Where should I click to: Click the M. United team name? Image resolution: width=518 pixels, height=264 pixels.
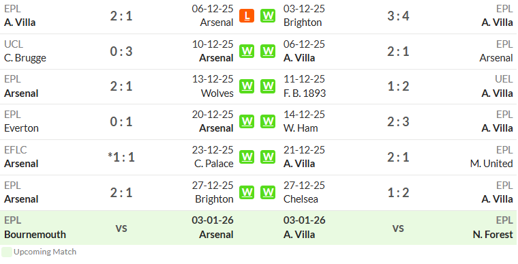point(491,164)
